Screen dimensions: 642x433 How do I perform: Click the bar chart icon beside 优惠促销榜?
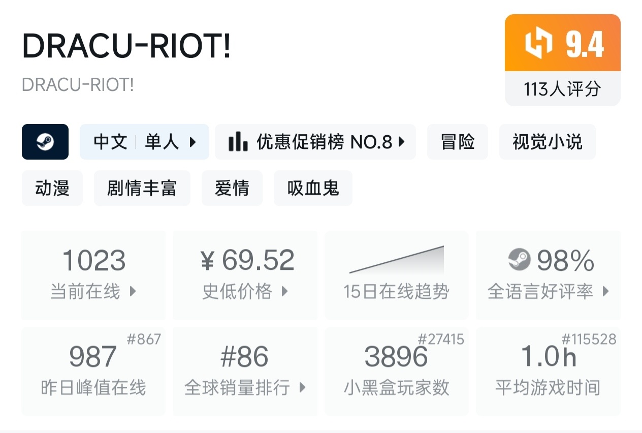238,142
